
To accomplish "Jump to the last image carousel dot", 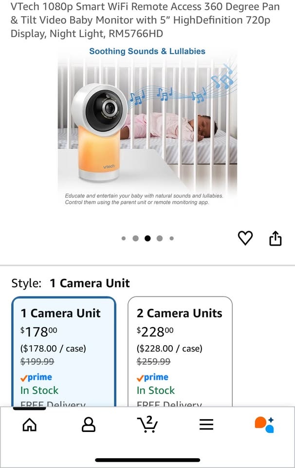I will point(172,238).
